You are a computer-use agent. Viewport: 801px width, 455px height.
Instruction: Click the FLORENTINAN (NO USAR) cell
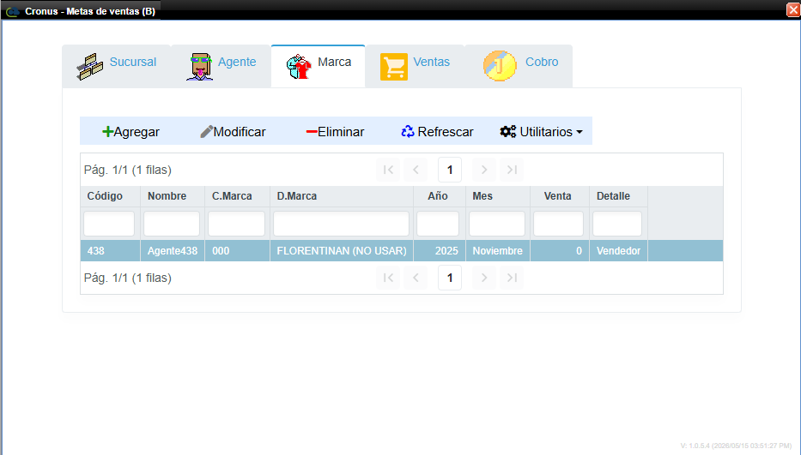coord(342,251)
